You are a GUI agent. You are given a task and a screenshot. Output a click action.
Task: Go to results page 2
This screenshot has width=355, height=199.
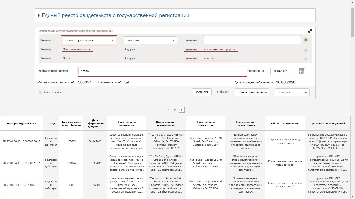coord(175,110)
